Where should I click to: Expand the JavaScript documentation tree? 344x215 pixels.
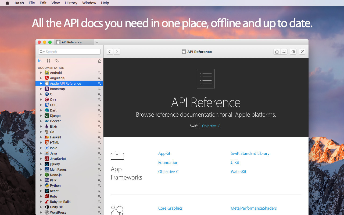(41, 159)
